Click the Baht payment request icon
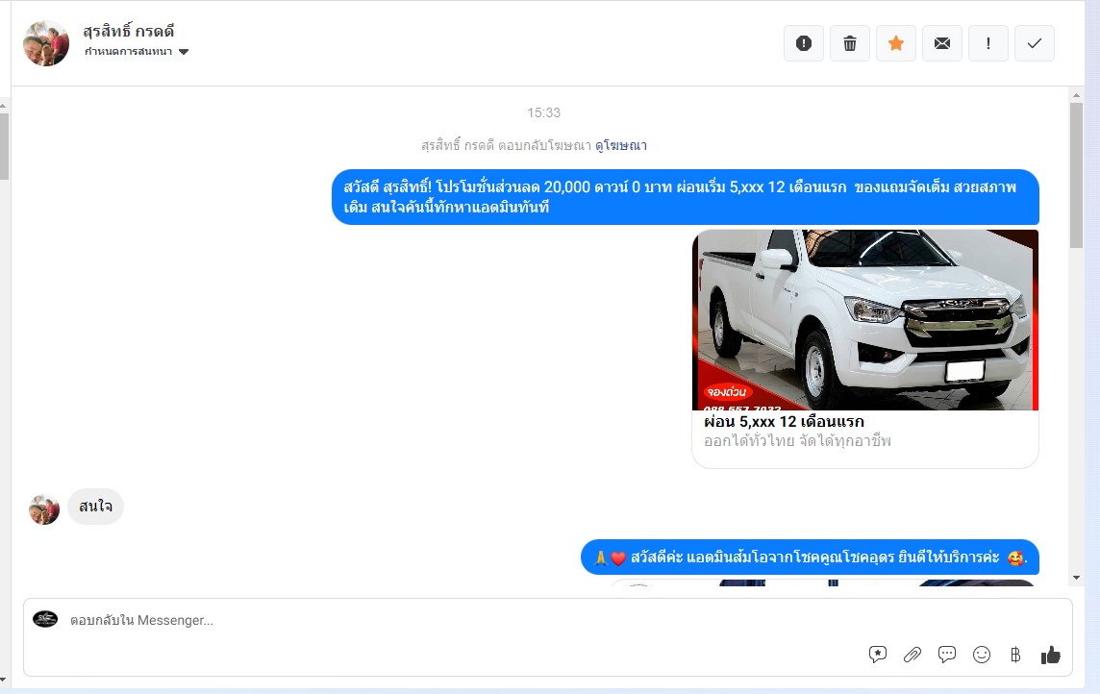 [1015, 655]
